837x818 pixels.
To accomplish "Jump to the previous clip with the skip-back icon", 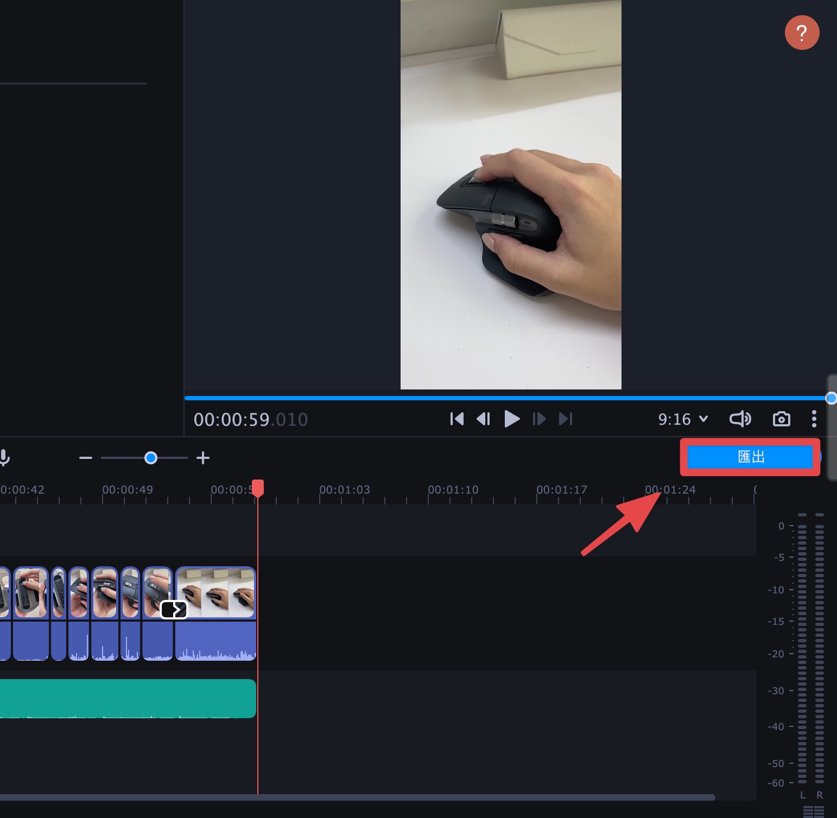I will (x=457, y=419).
